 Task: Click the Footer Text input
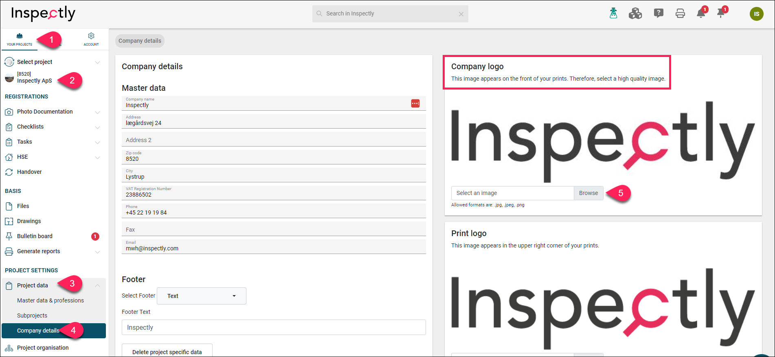click(274, 327)
